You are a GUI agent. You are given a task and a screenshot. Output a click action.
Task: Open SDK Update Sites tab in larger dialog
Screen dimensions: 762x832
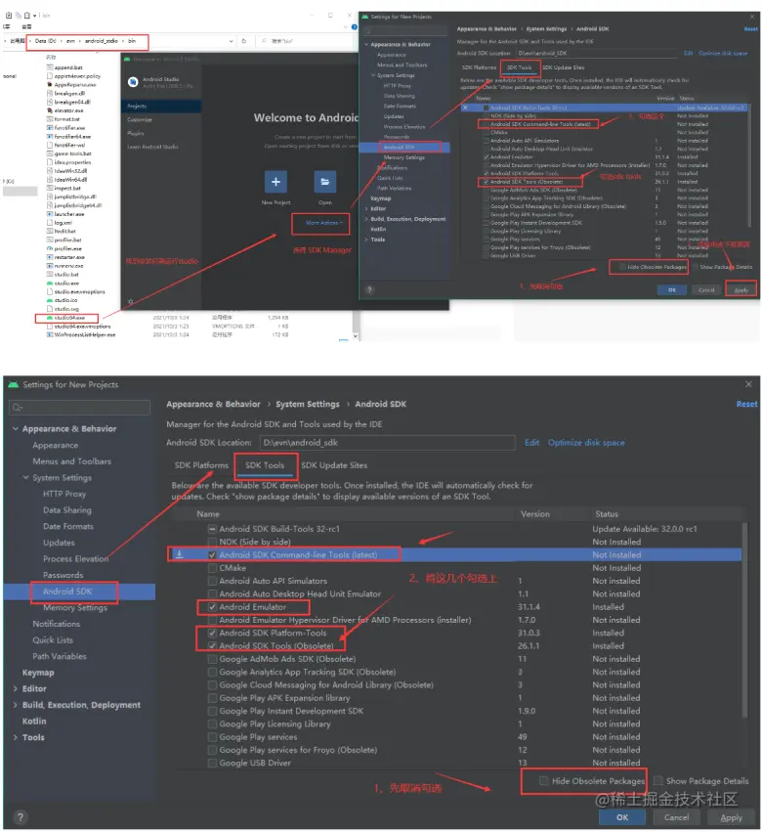pos(334,465)
